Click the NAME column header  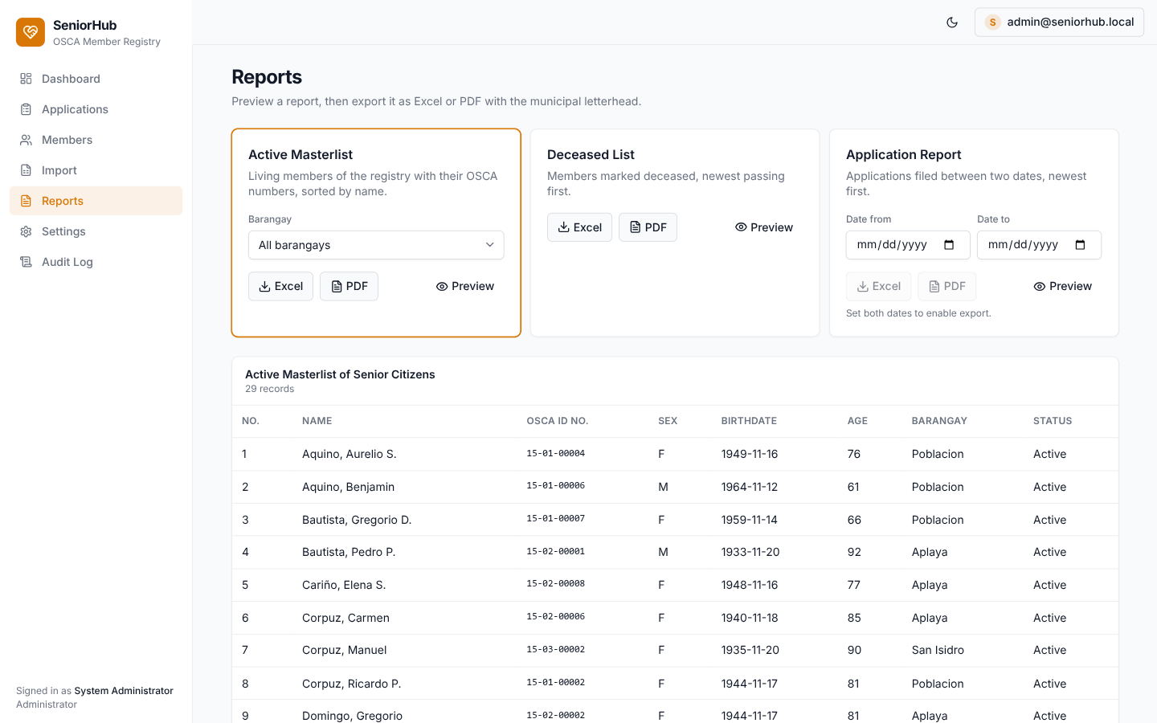pyautogui.click(x=317, y=421)
